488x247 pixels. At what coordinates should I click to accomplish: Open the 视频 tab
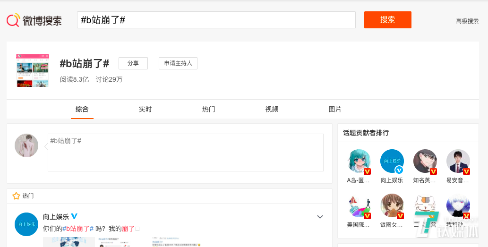pyautogui.click(x=272, y=109)
